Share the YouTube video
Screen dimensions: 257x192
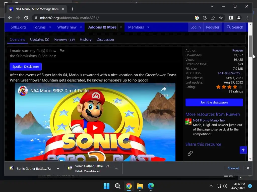(164, 92)
